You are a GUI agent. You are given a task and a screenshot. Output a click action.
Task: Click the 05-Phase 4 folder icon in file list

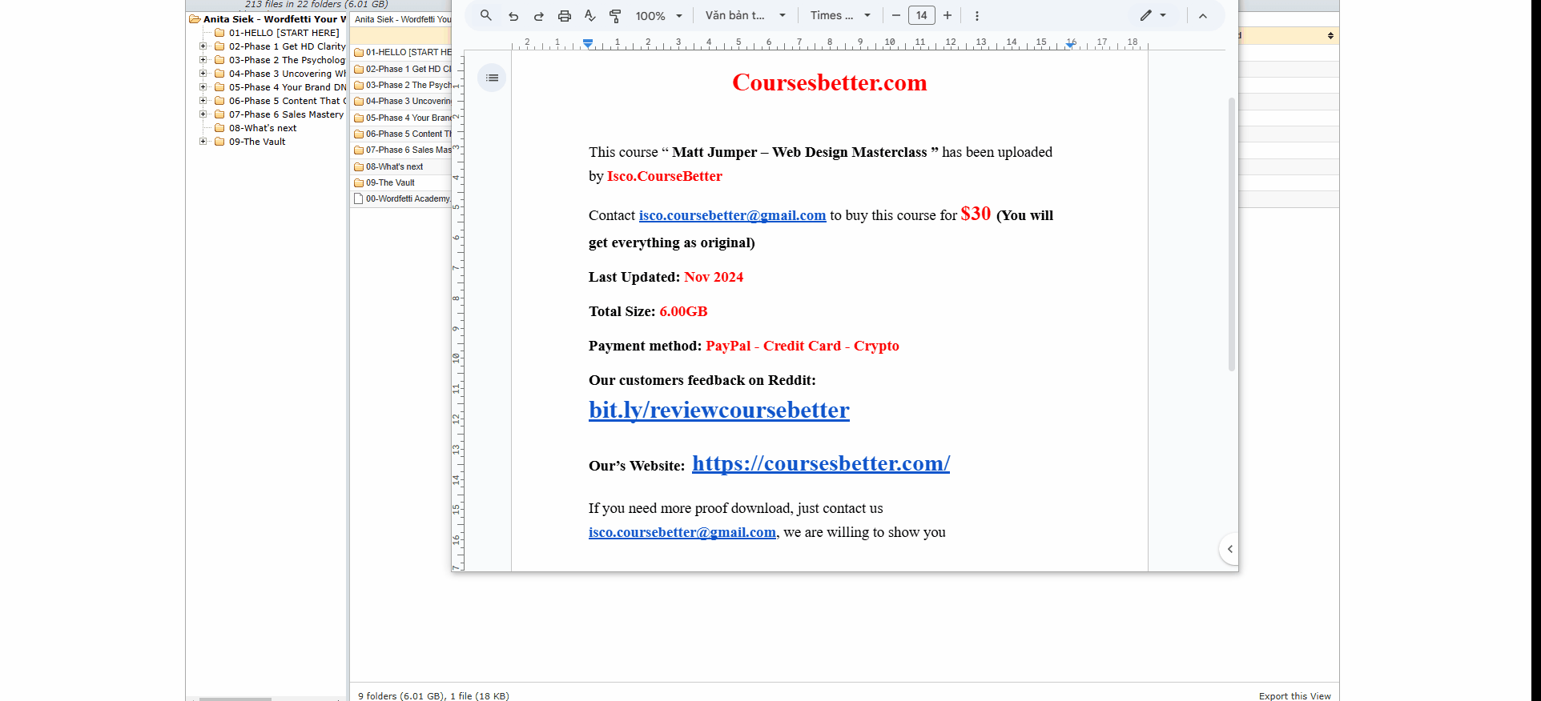point(359,118)
